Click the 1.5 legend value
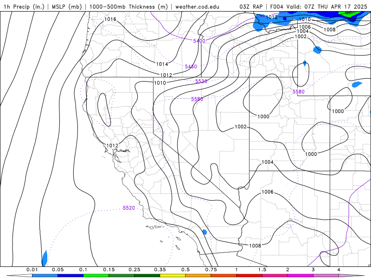The height and width of the screenshot is (278, 371). click(x=262, y=270)
